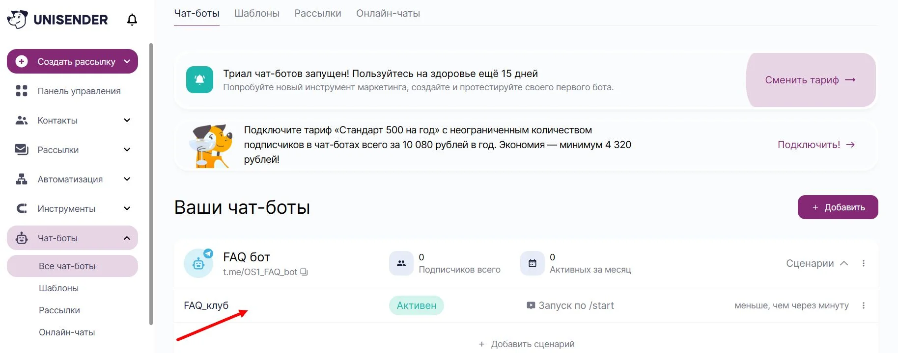Open the FAQ_клуб scenario row
This screenshot has height=353, width=898.
point(206,305)
